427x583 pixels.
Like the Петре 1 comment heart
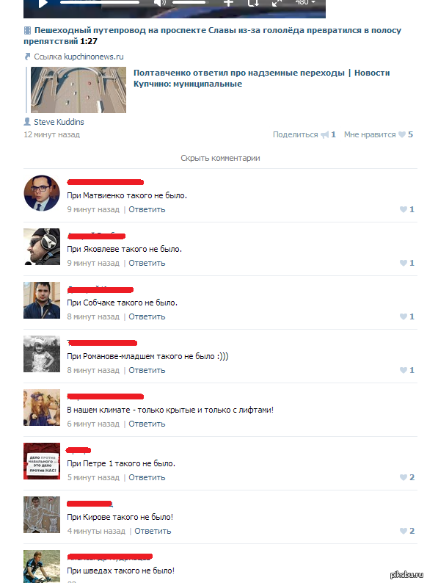point(404,477)
